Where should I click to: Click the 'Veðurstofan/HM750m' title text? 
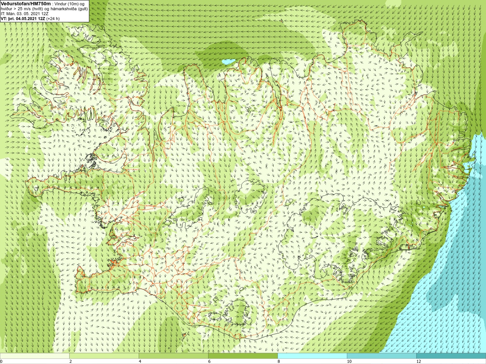tap(26, 3)
